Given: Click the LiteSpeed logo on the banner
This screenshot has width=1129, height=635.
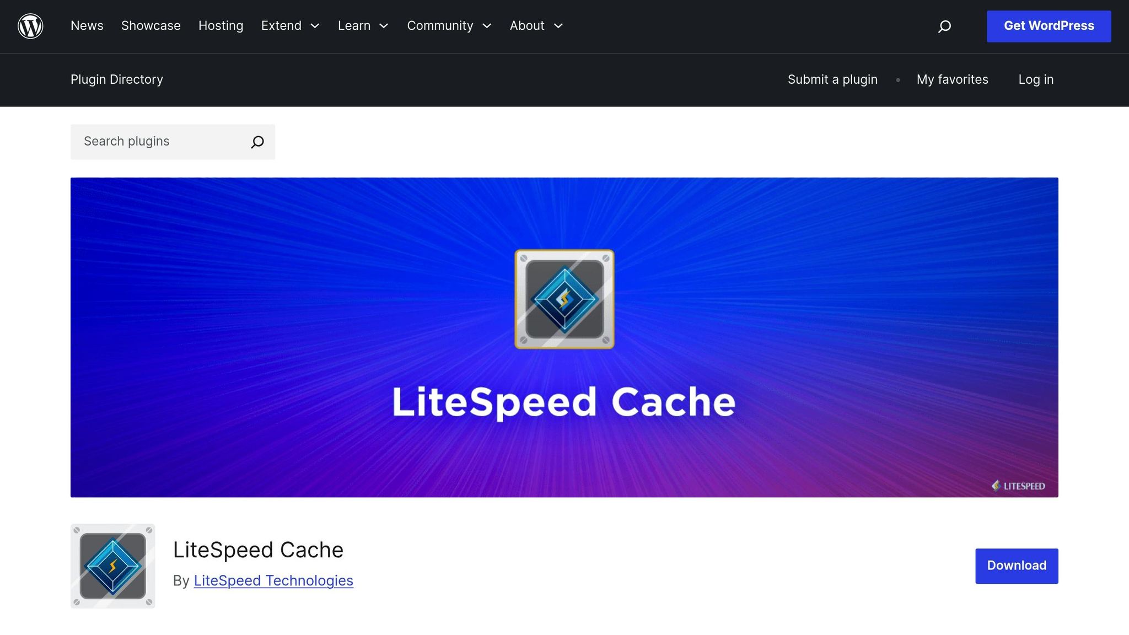Looking at the screenshot, I should pos(1018,486).
